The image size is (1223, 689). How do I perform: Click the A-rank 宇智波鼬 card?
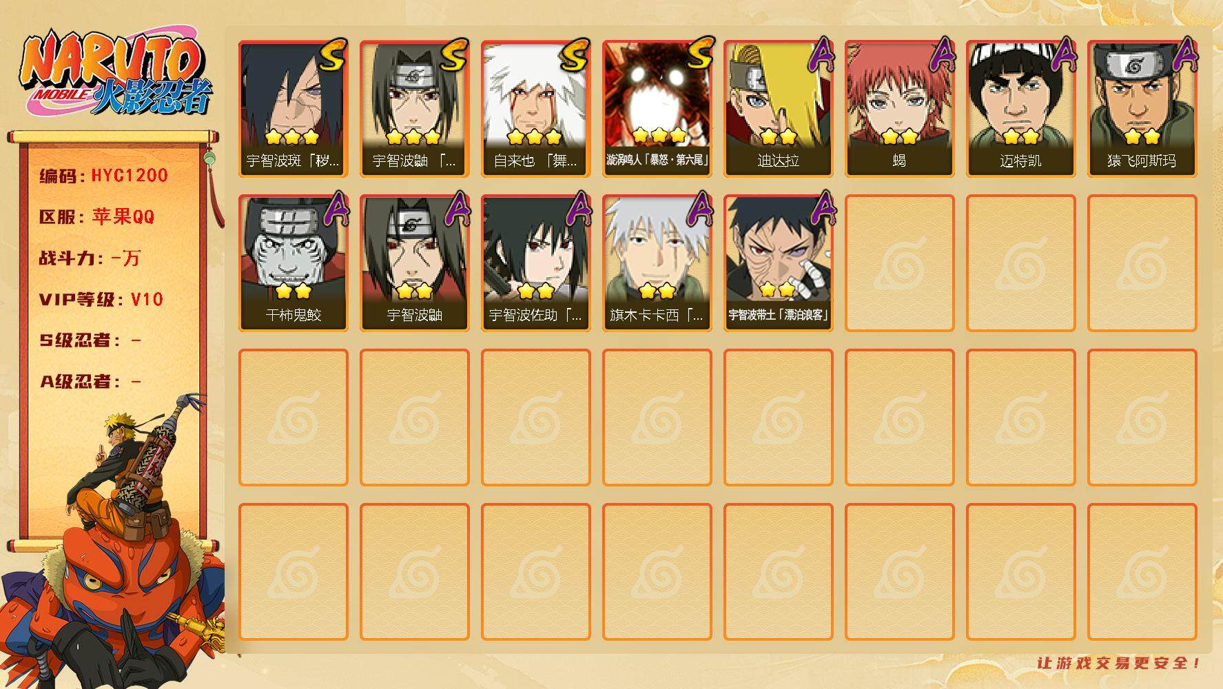[414, 263]
